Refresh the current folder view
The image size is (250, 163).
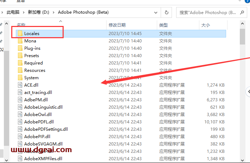point(166,12)
